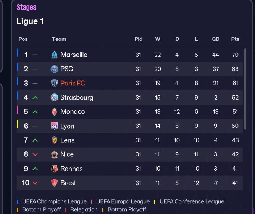Click the Stages section heading
255x214 pixels.
point(27,7)
